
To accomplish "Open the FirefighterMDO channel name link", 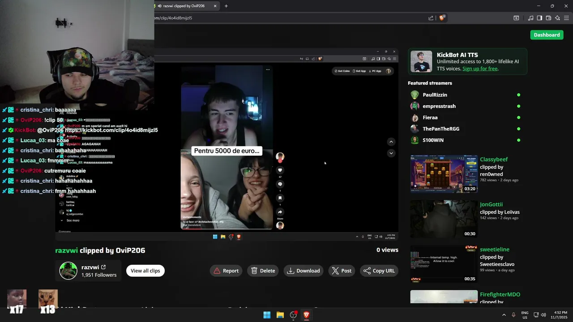I will 500,294.
